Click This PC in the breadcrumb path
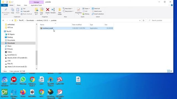 point(21,20)
